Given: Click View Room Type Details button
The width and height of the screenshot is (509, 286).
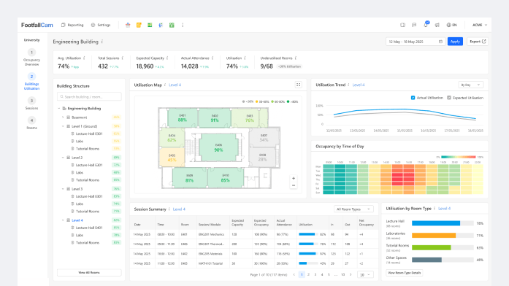Looking at the screenshot, I should 405,273.
